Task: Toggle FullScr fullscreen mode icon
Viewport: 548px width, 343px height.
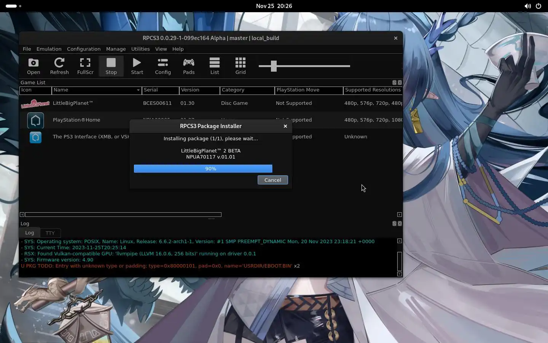Action: pos(85,66)
